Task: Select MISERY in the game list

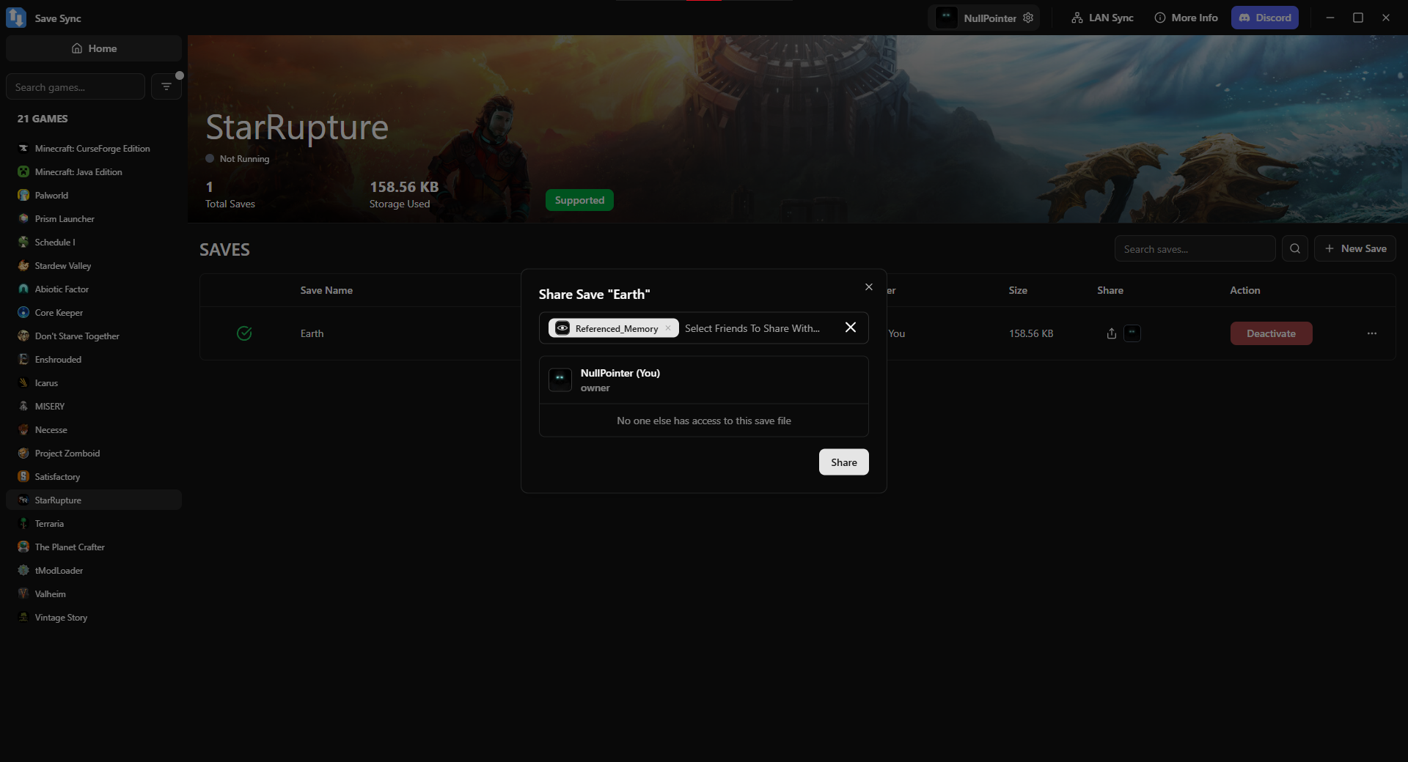Action: (94, 407)
